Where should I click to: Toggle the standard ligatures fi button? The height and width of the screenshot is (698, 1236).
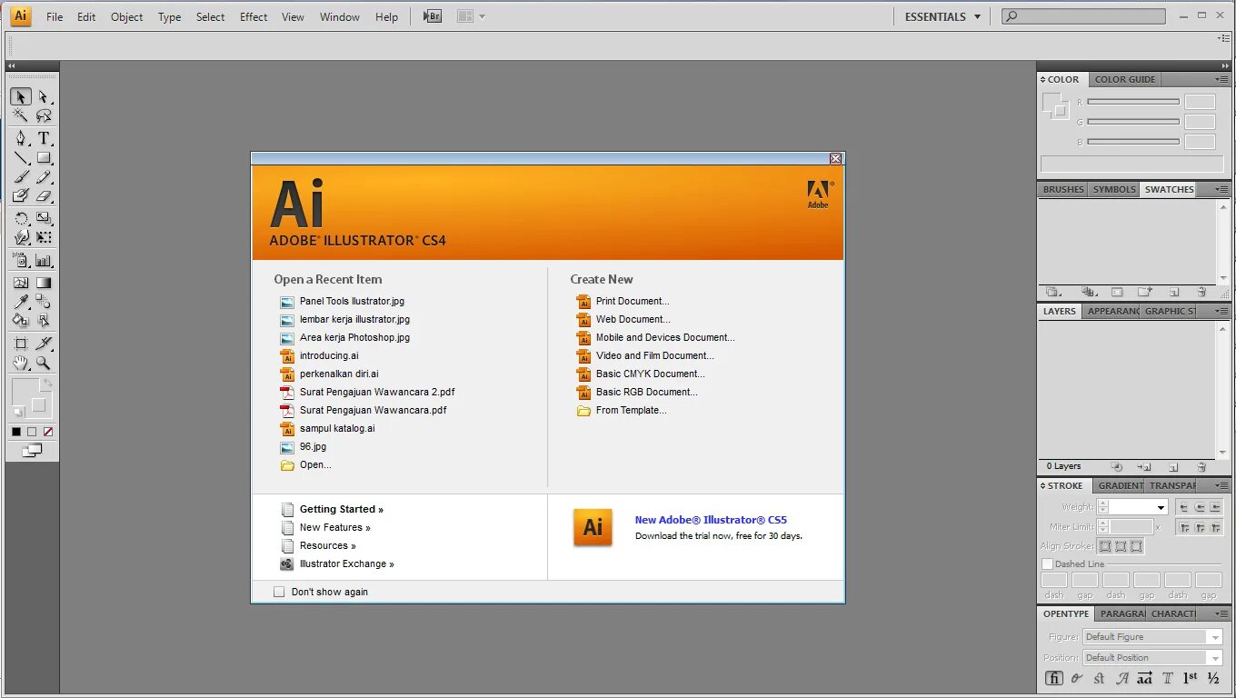pos(1054,678)
